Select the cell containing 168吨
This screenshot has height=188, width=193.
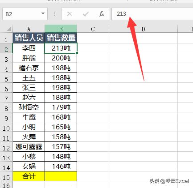click(x=61, y=117)
